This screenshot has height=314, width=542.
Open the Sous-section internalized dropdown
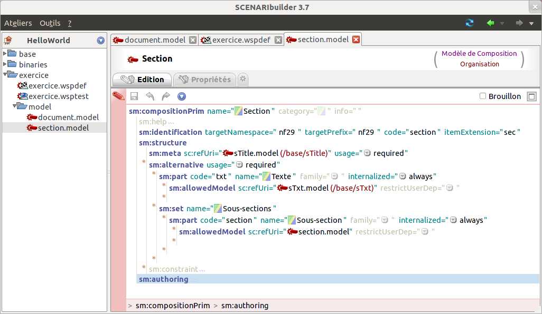click(453, 220)
